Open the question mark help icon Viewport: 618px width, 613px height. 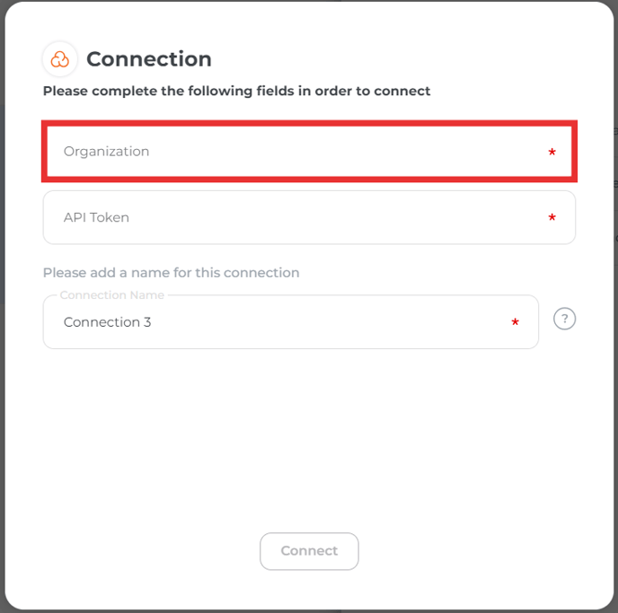(564, 319)
